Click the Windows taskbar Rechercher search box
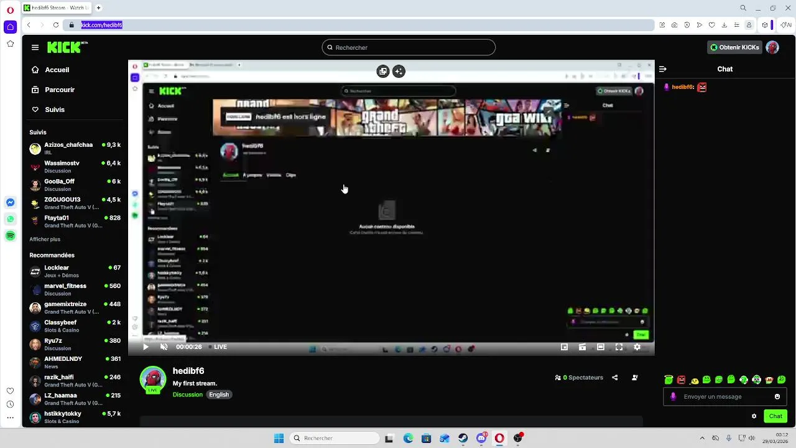Screen dimensions: 796x448 point(335,438)
